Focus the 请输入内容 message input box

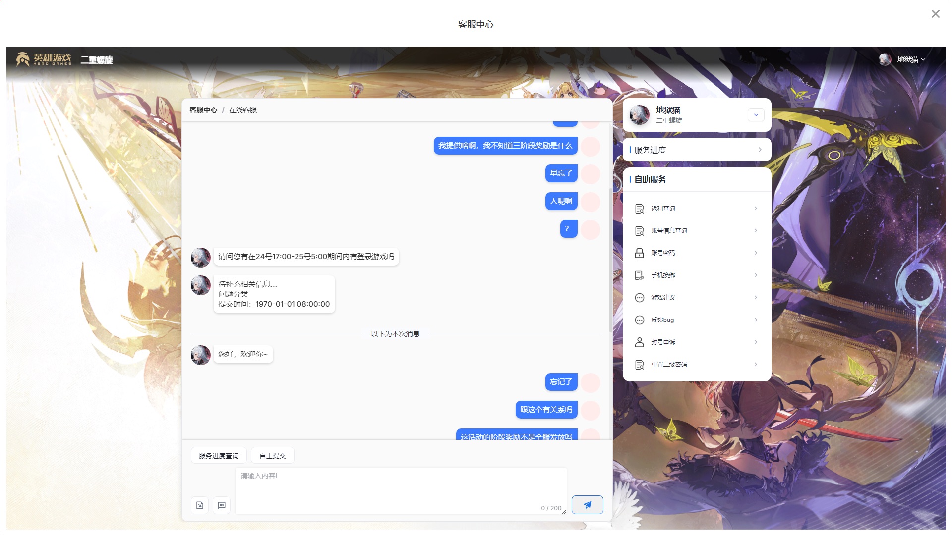pyautogui.click(x=401, y=490)
